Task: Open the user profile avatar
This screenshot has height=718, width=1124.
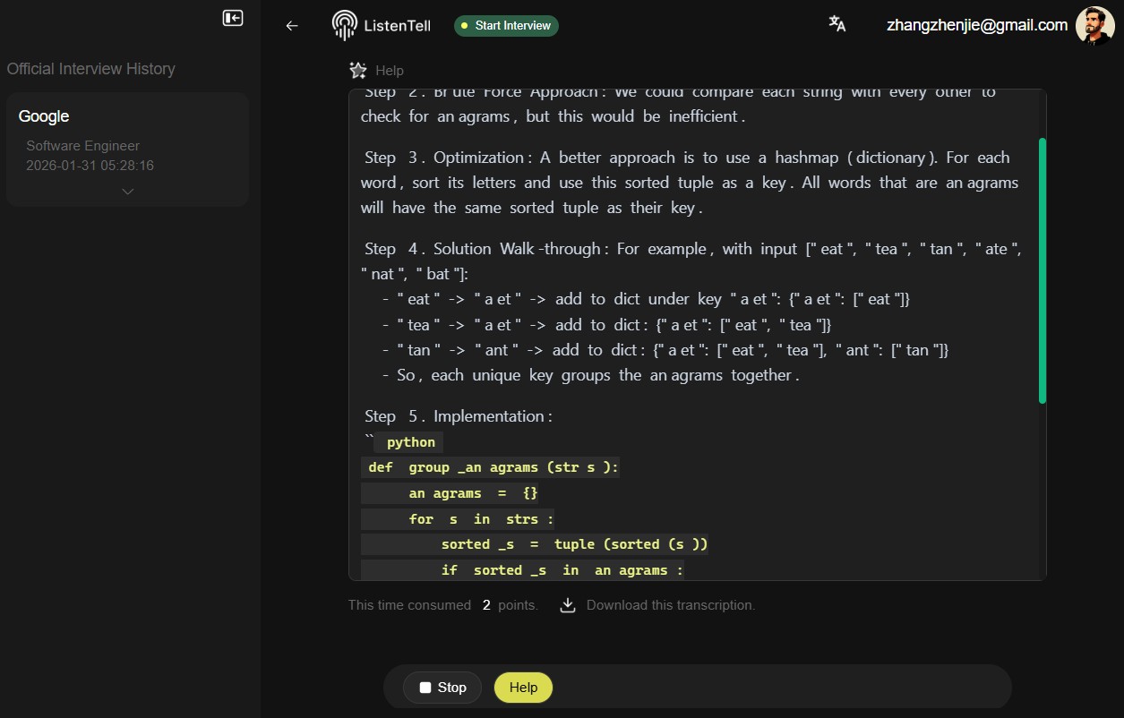Action: (x=1094, y=25)
